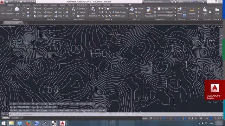225x126 pixels.
Task: Expand the Draw panel
Action: pos(16,19)
